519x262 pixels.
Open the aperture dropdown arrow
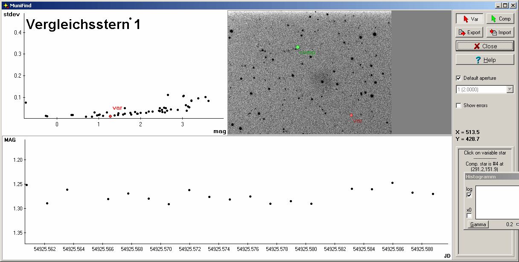tap(510, 89)
